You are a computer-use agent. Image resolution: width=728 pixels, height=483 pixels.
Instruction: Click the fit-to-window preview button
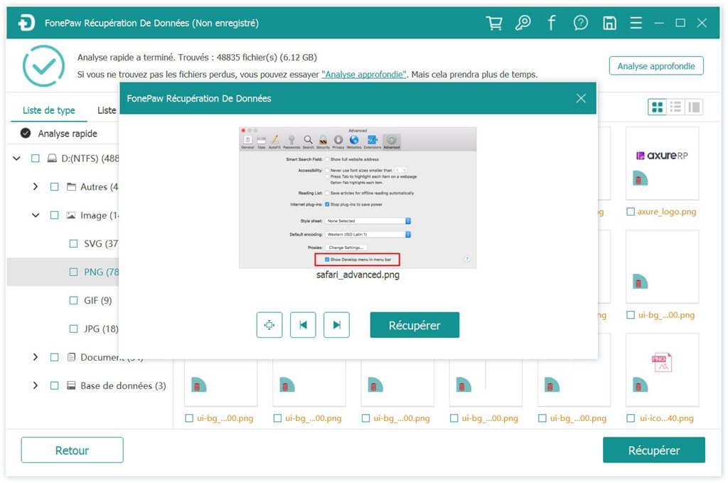[x=269, y=325]
